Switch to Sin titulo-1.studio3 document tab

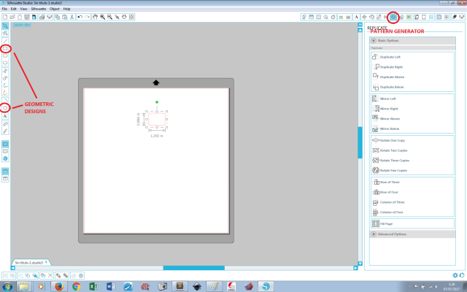[30, 263]
